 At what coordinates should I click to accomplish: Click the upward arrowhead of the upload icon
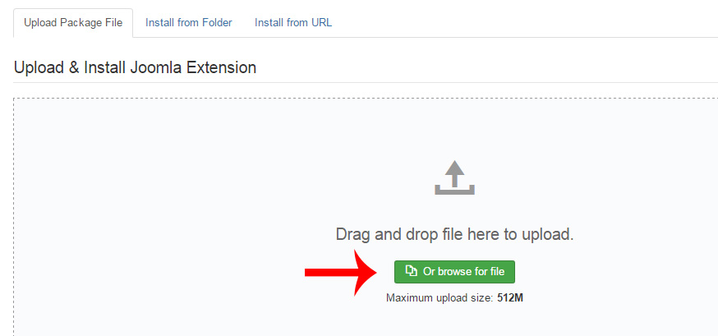pos(454,168)
